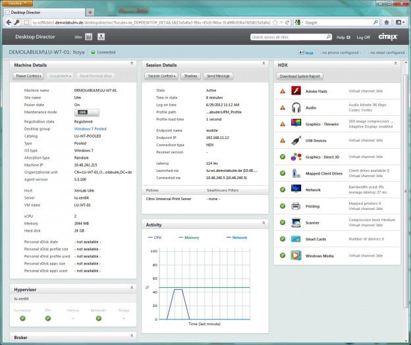This screenshot has width=411, height=345.
Task: Select the Policies column header
Action: [x=152, y=190]
